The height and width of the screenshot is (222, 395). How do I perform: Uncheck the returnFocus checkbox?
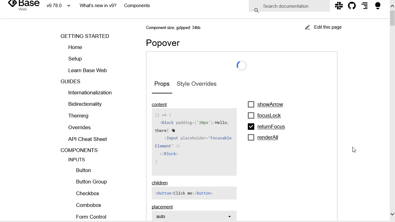coord(251,127)
